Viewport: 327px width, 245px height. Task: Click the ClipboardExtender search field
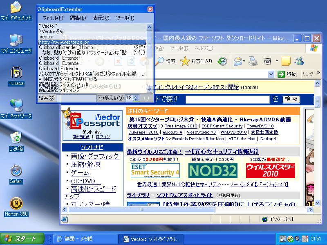coord(76,98)
